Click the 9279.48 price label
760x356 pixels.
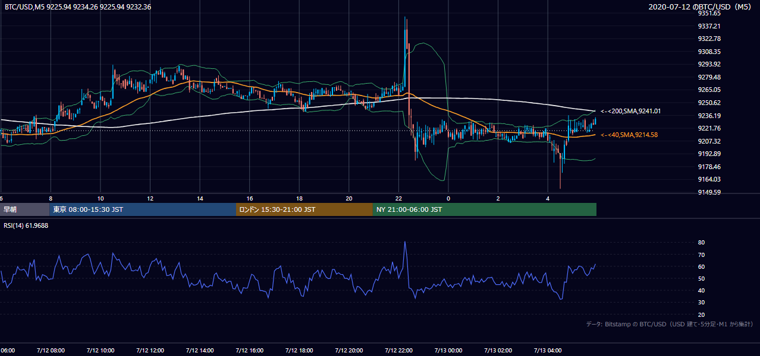pyautogui.click(x=709, y=77)
